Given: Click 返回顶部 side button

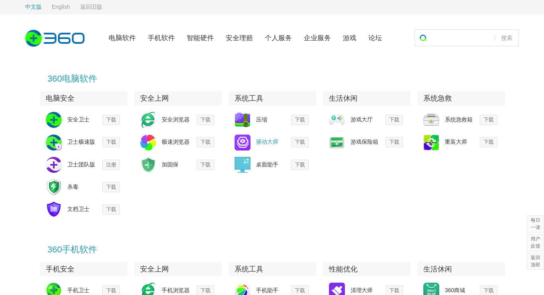Looking at the screenshot, I should (x=535, y=261).
